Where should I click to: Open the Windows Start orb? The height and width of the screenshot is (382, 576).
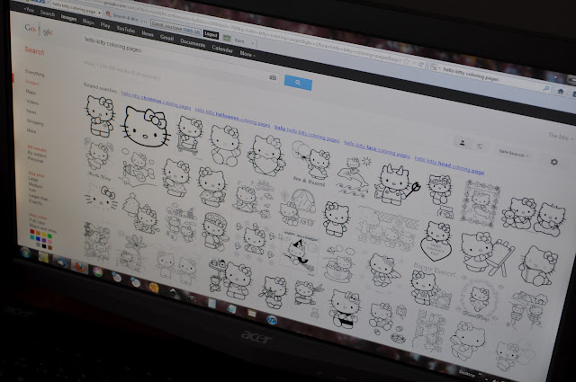26,253
